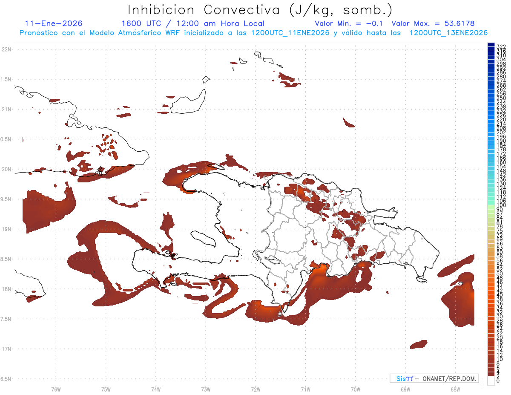This screenshot has width=511, height=395.
Task: Click the '9.5N' latitude label
Action: click(x=6, y=199)
